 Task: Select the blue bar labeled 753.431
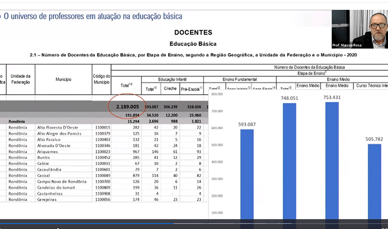click(332, 160)
